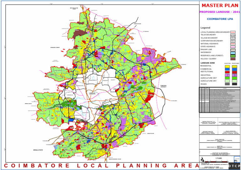The width and height of the screenshot is (241, 170).
Task: Click the RESIDENTIAL legend label
Action: (x=206, y=66)
